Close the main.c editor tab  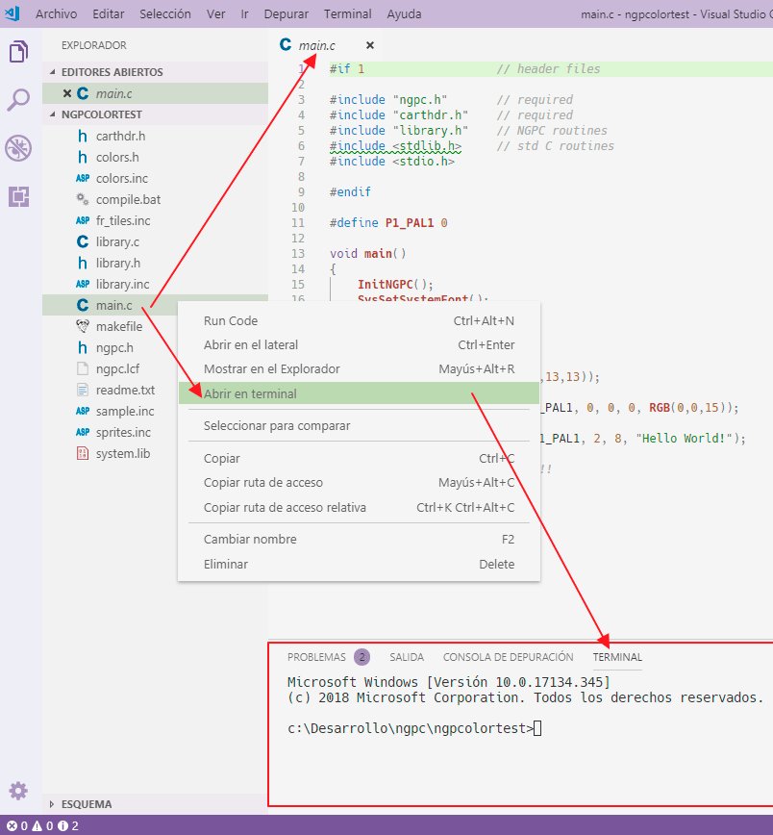(369, 45)
